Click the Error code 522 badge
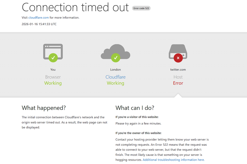 click(x=141, y=8)
